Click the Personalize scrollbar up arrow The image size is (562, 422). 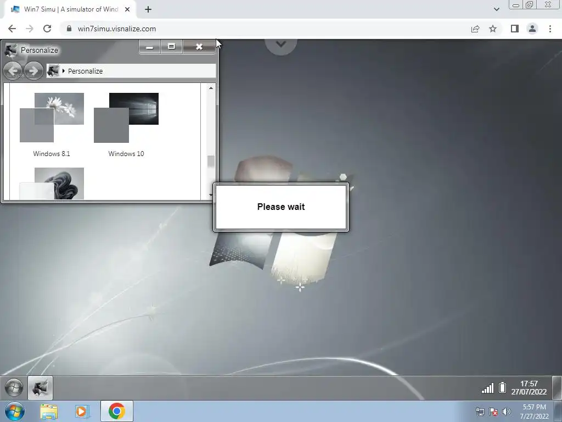click(x=211, y=88)
